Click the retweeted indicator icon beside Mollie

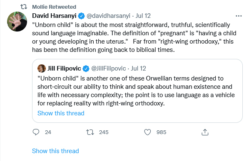coord(24,7)
